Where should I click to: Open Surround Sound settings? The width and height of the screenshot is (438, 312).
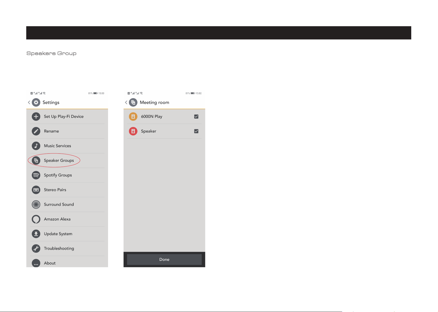pyautogui.click(x=67, y=205)
